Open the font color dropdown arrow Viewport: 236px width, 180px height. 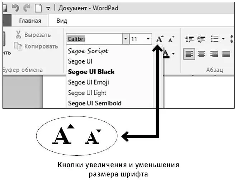pos(173,54)
